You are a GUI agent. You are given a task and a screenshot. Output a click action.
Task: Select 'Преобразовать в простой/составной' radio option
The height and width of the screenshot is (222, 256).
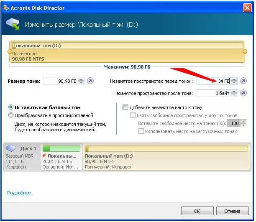[x=11, y=115]
